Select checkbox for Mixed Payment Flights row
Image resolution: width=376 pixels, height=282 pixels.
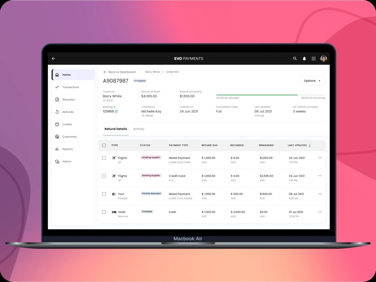104,158
